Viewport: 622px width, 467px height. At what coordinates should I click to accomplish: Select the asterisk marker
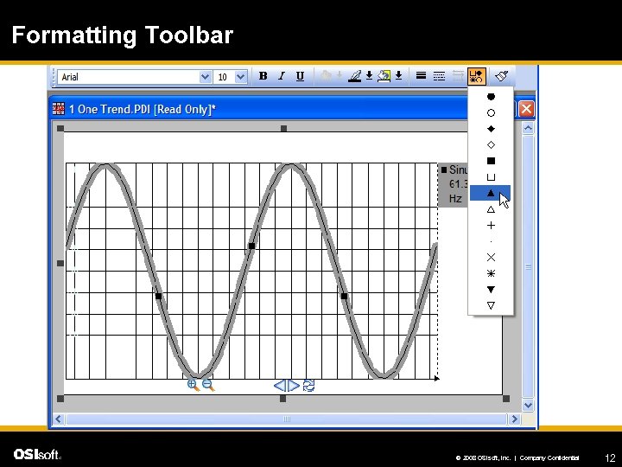[491, 273]
